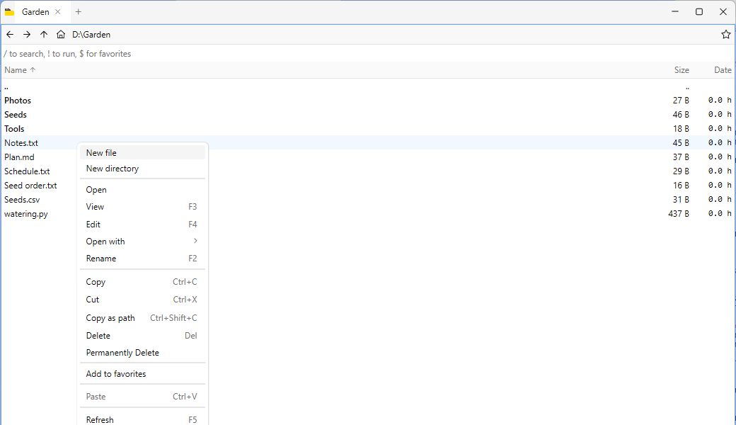Click Open in the context menu
Viewport: 736px width, 425px height.
click(x=143, y=190)
